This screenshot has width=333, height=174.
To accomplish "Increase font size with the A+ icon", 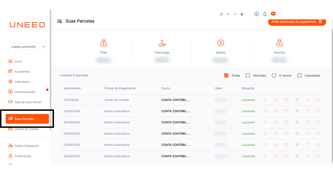I will click(x=235, y=14).
